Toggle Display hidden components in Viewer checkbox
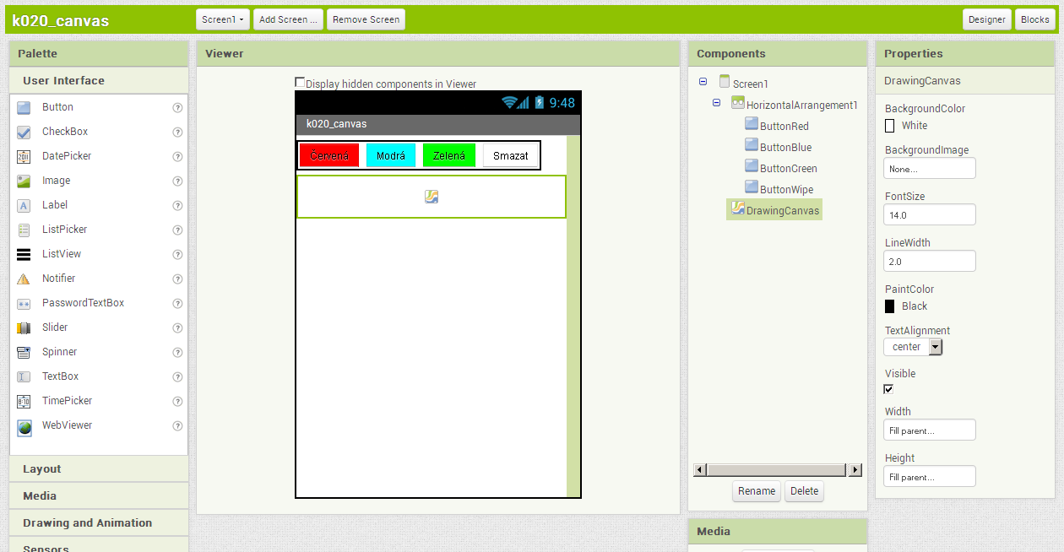Screen dimensions: 1064x552 300,82
